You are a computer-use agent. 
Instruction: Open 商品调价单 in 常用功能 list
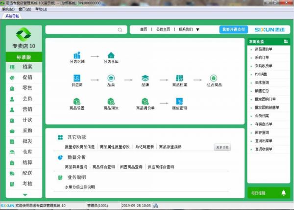(x=264, y=50)
